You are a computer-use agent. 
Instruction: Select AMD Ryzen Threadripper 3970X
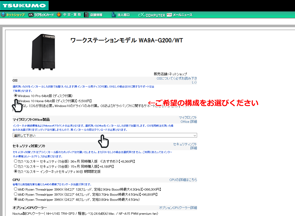(x=15, y=194)
